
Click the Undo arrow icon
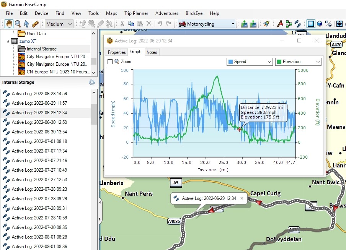tap(160, 23)
